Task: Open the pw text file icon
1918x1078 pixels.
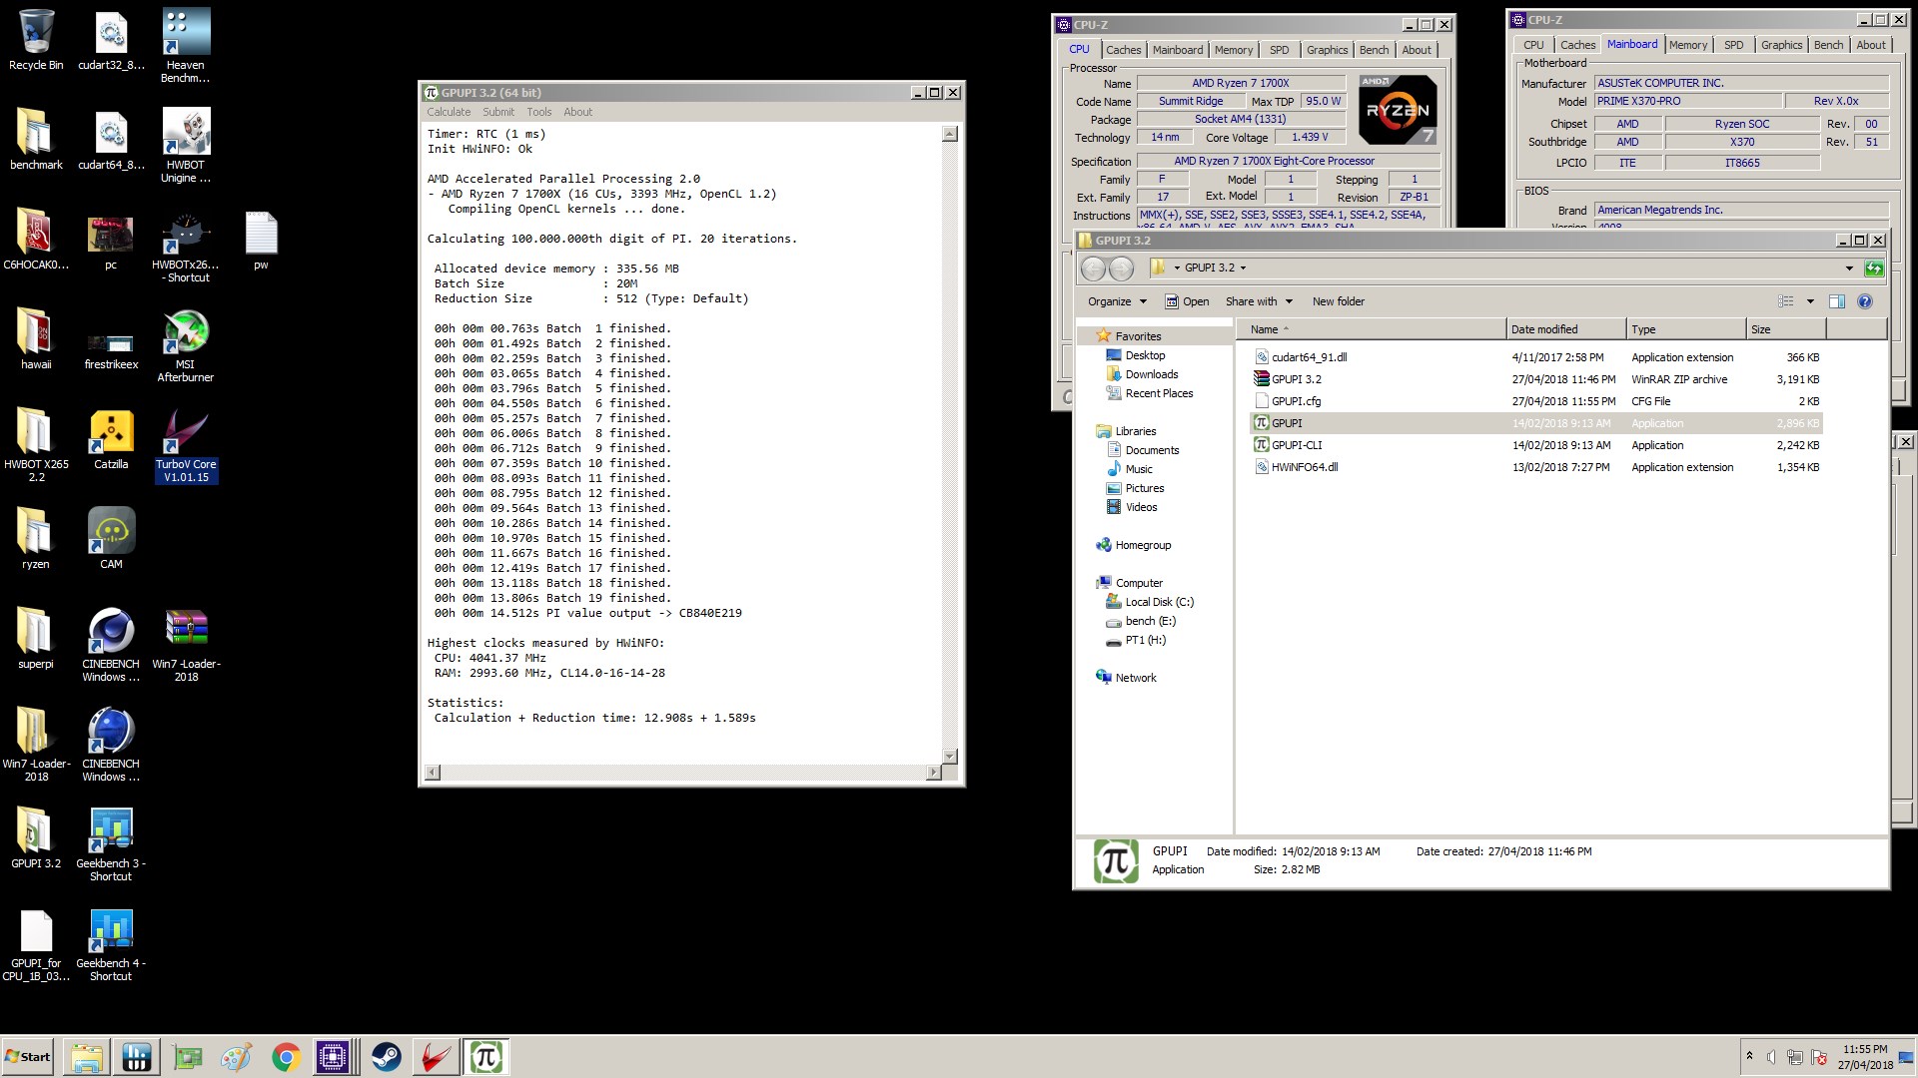Action: tap(261, 240)
